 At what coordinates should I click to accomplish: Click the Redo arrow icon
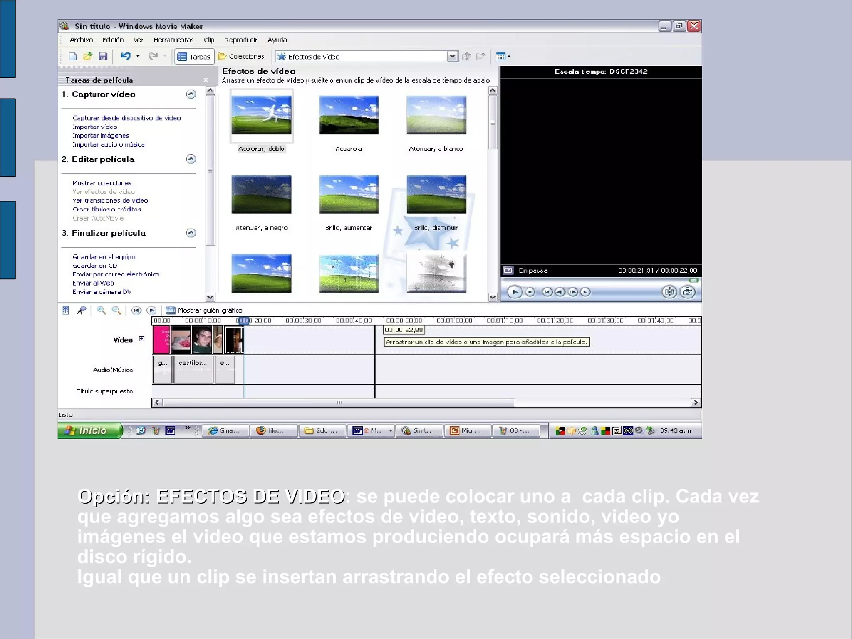[x=153, y=56]
